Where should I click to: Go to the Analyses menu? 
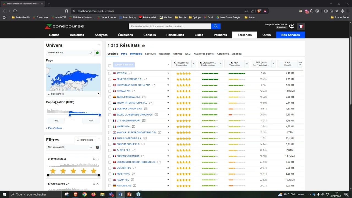click(x=101, y=35)
